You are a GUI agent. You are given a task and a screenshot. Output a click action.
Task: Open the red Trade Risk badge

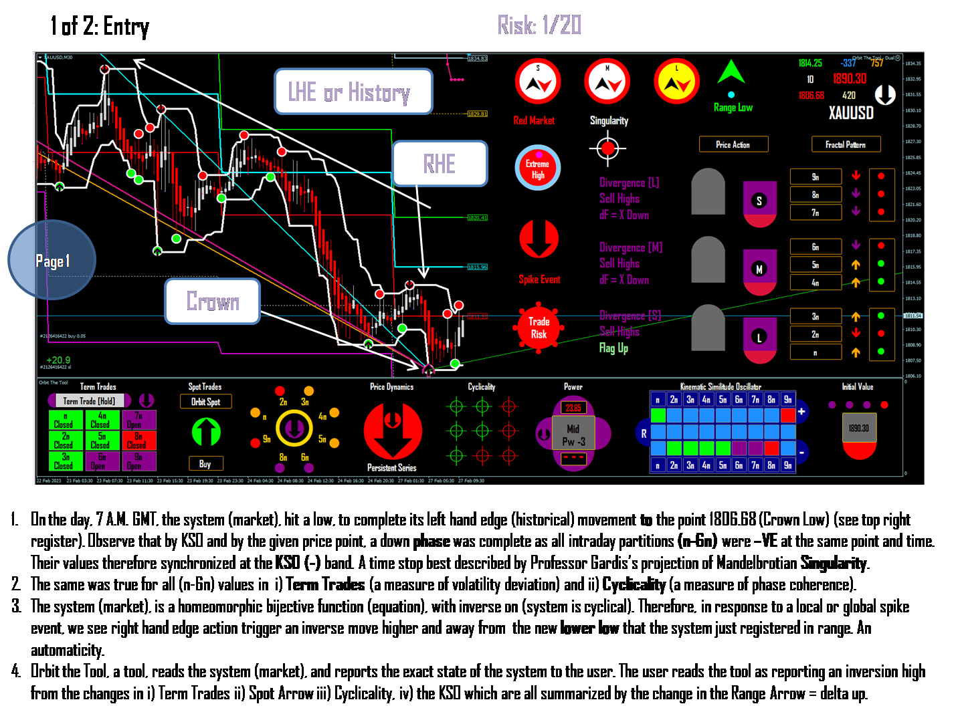(x=539, y=328)
